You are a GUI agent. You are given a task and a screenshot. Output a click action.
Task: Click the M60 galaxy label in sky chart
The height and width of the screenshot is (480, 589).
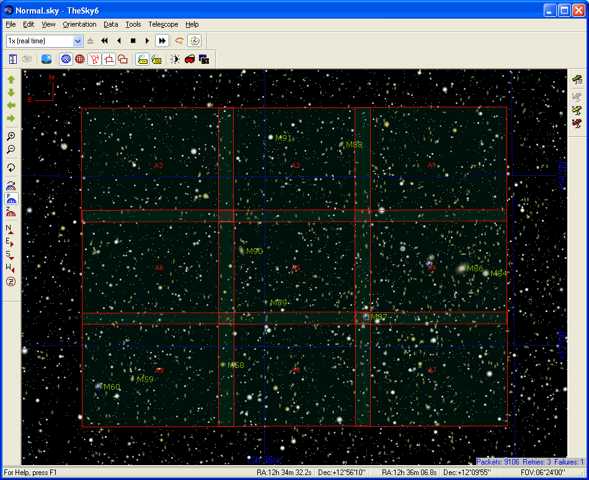(x=112, y=387)
